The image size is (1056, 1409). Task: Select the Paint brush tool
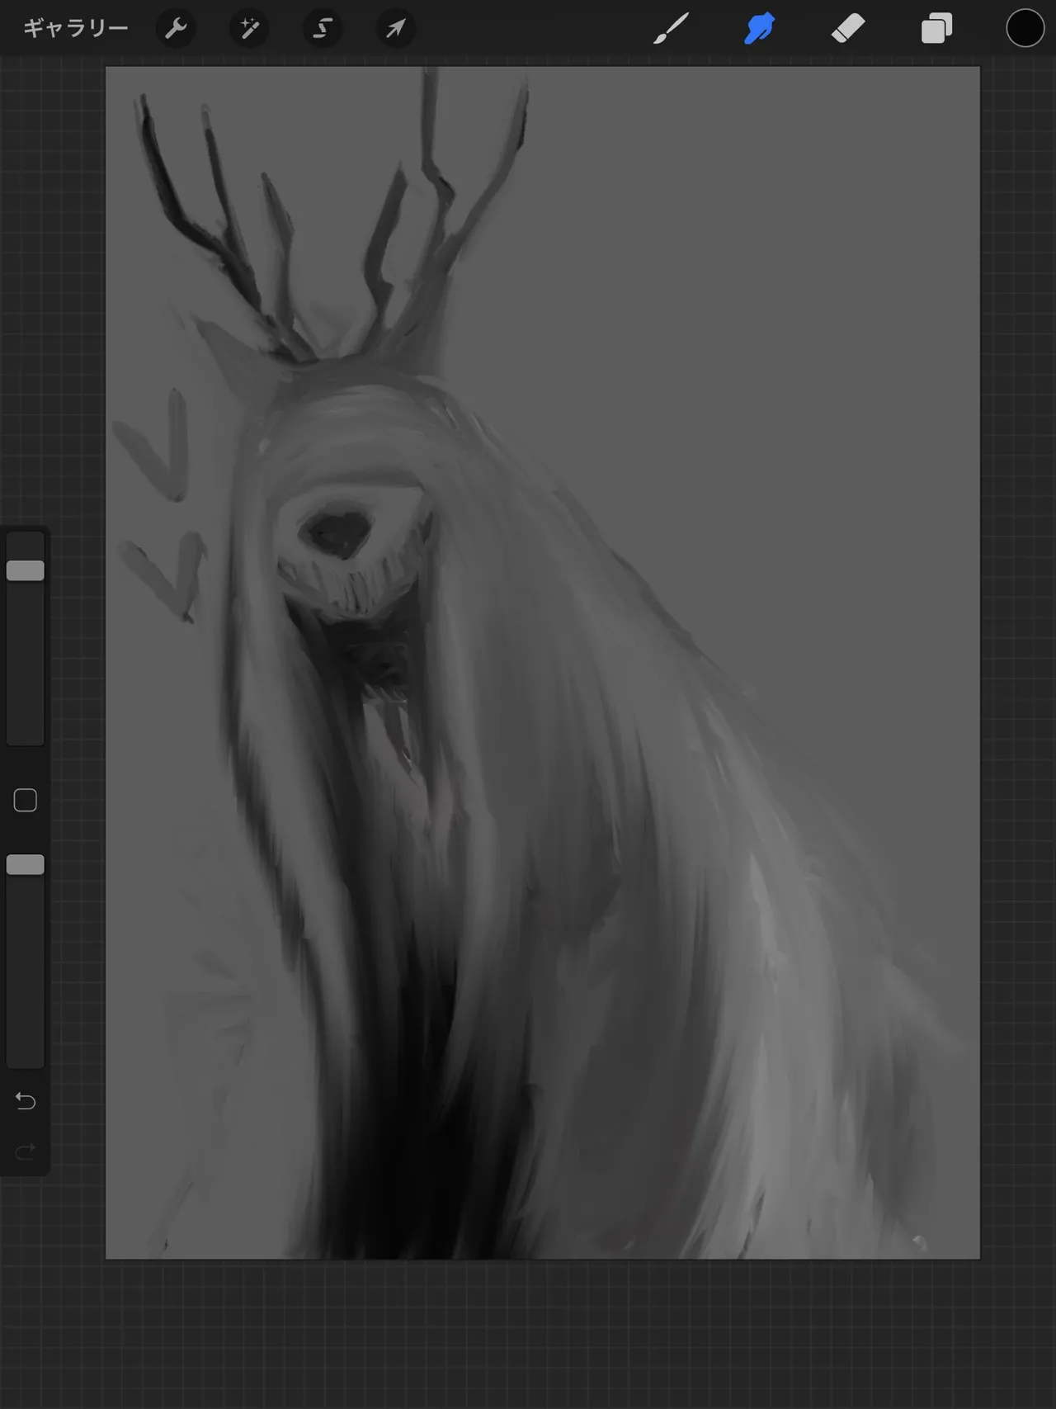point(672,29)
